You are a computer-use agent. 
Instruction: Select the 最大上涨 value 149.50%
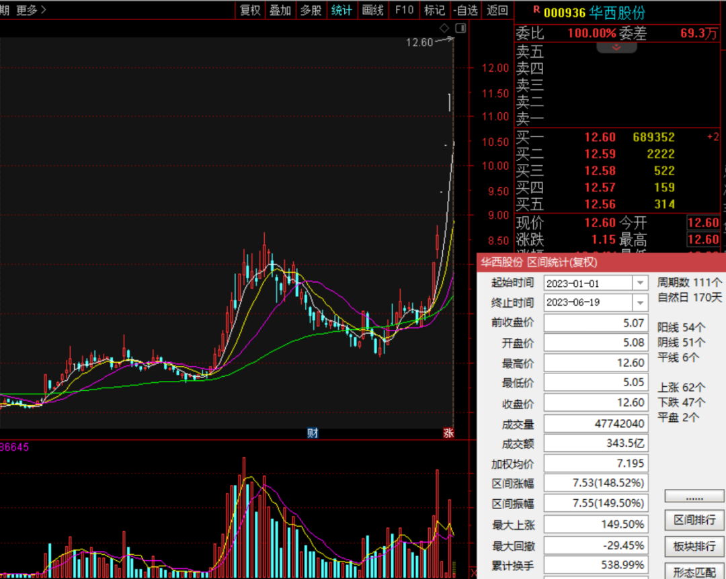[596, 525]
